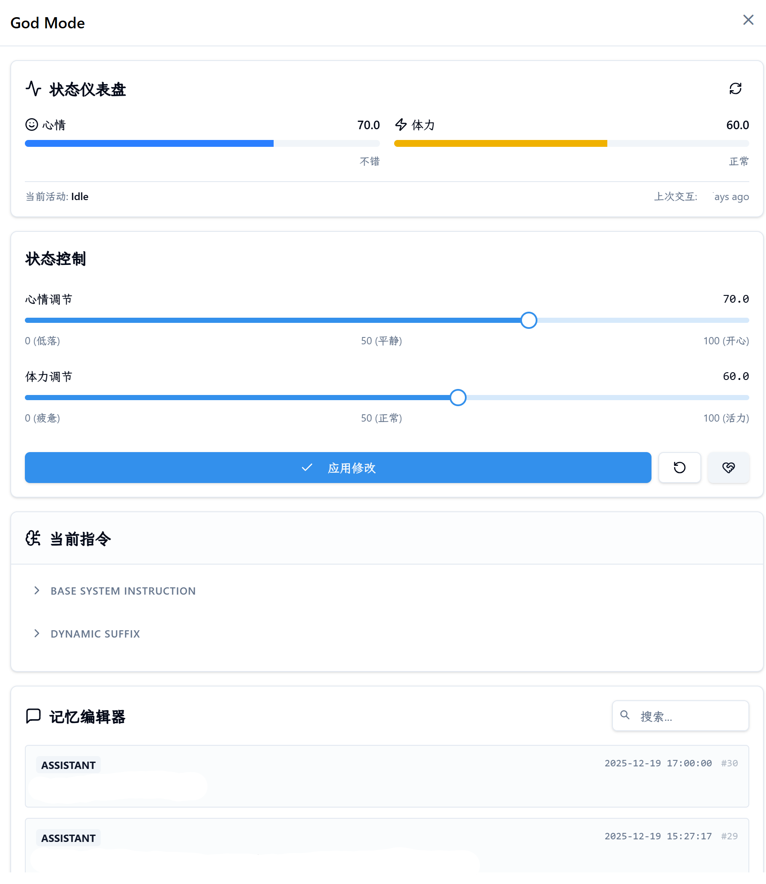Expand the DYNAMIC SUFFIX section
The image size is (766, 884).
[x=95, y=633]
